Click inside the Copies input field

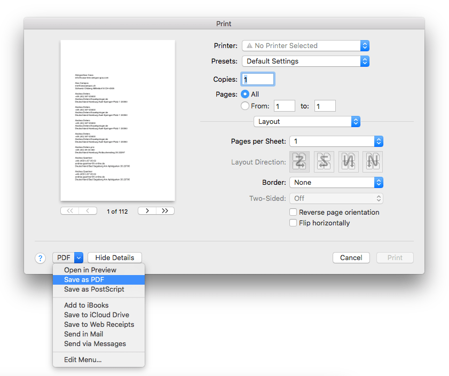[258, 79]
